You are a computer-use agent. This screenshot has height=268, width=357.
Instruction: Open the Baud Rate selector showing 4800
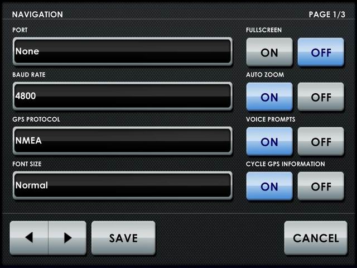[x=123, y=96]
